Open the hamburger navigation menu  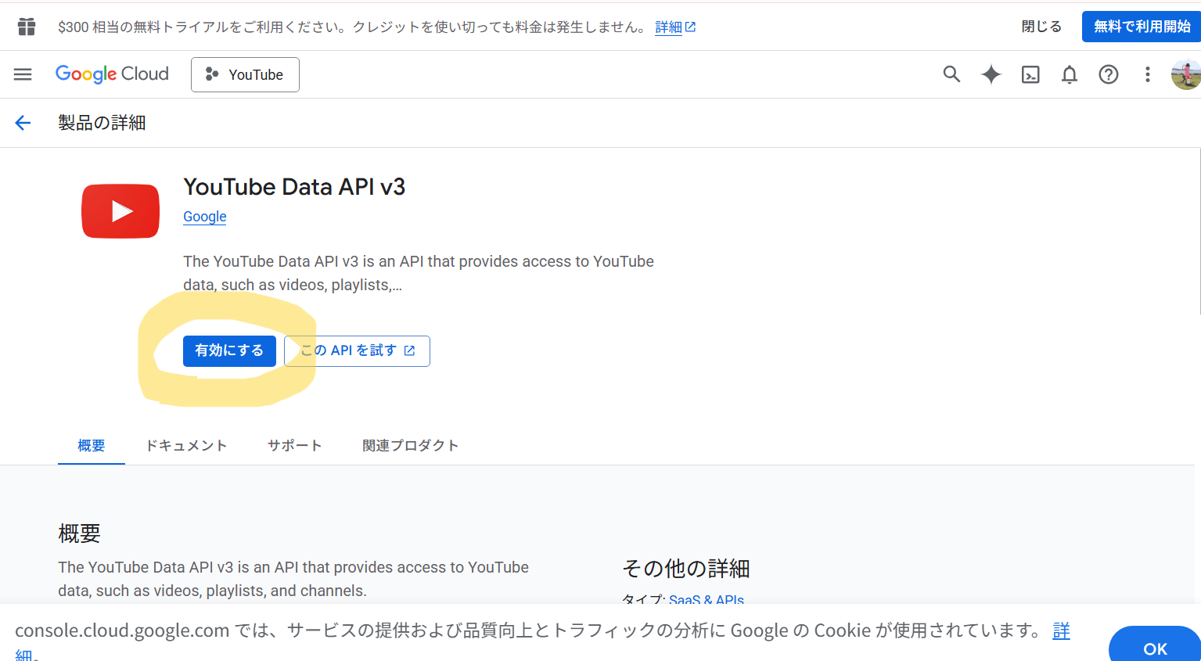23,74
